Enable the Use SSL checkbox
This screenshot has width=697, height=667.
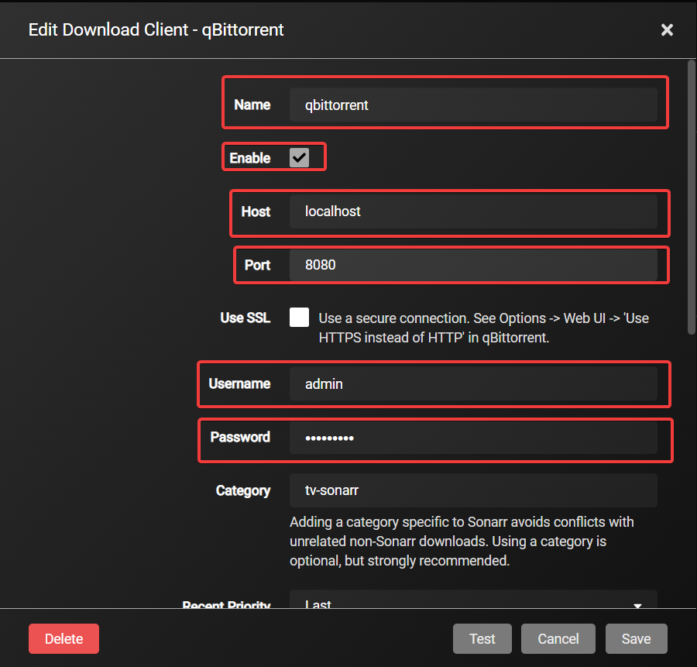(299, 318)
